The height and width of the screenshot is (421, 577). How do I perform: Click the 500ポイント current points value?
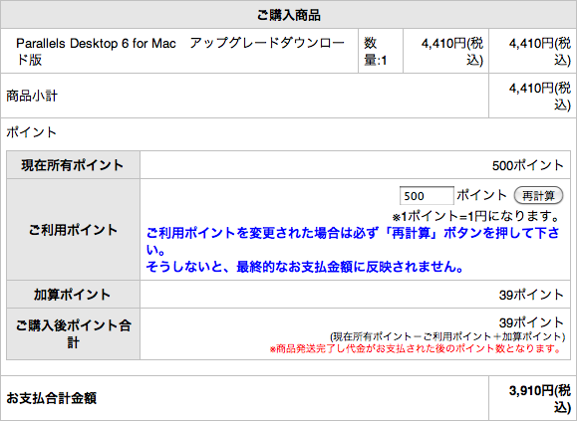(528, 165)
